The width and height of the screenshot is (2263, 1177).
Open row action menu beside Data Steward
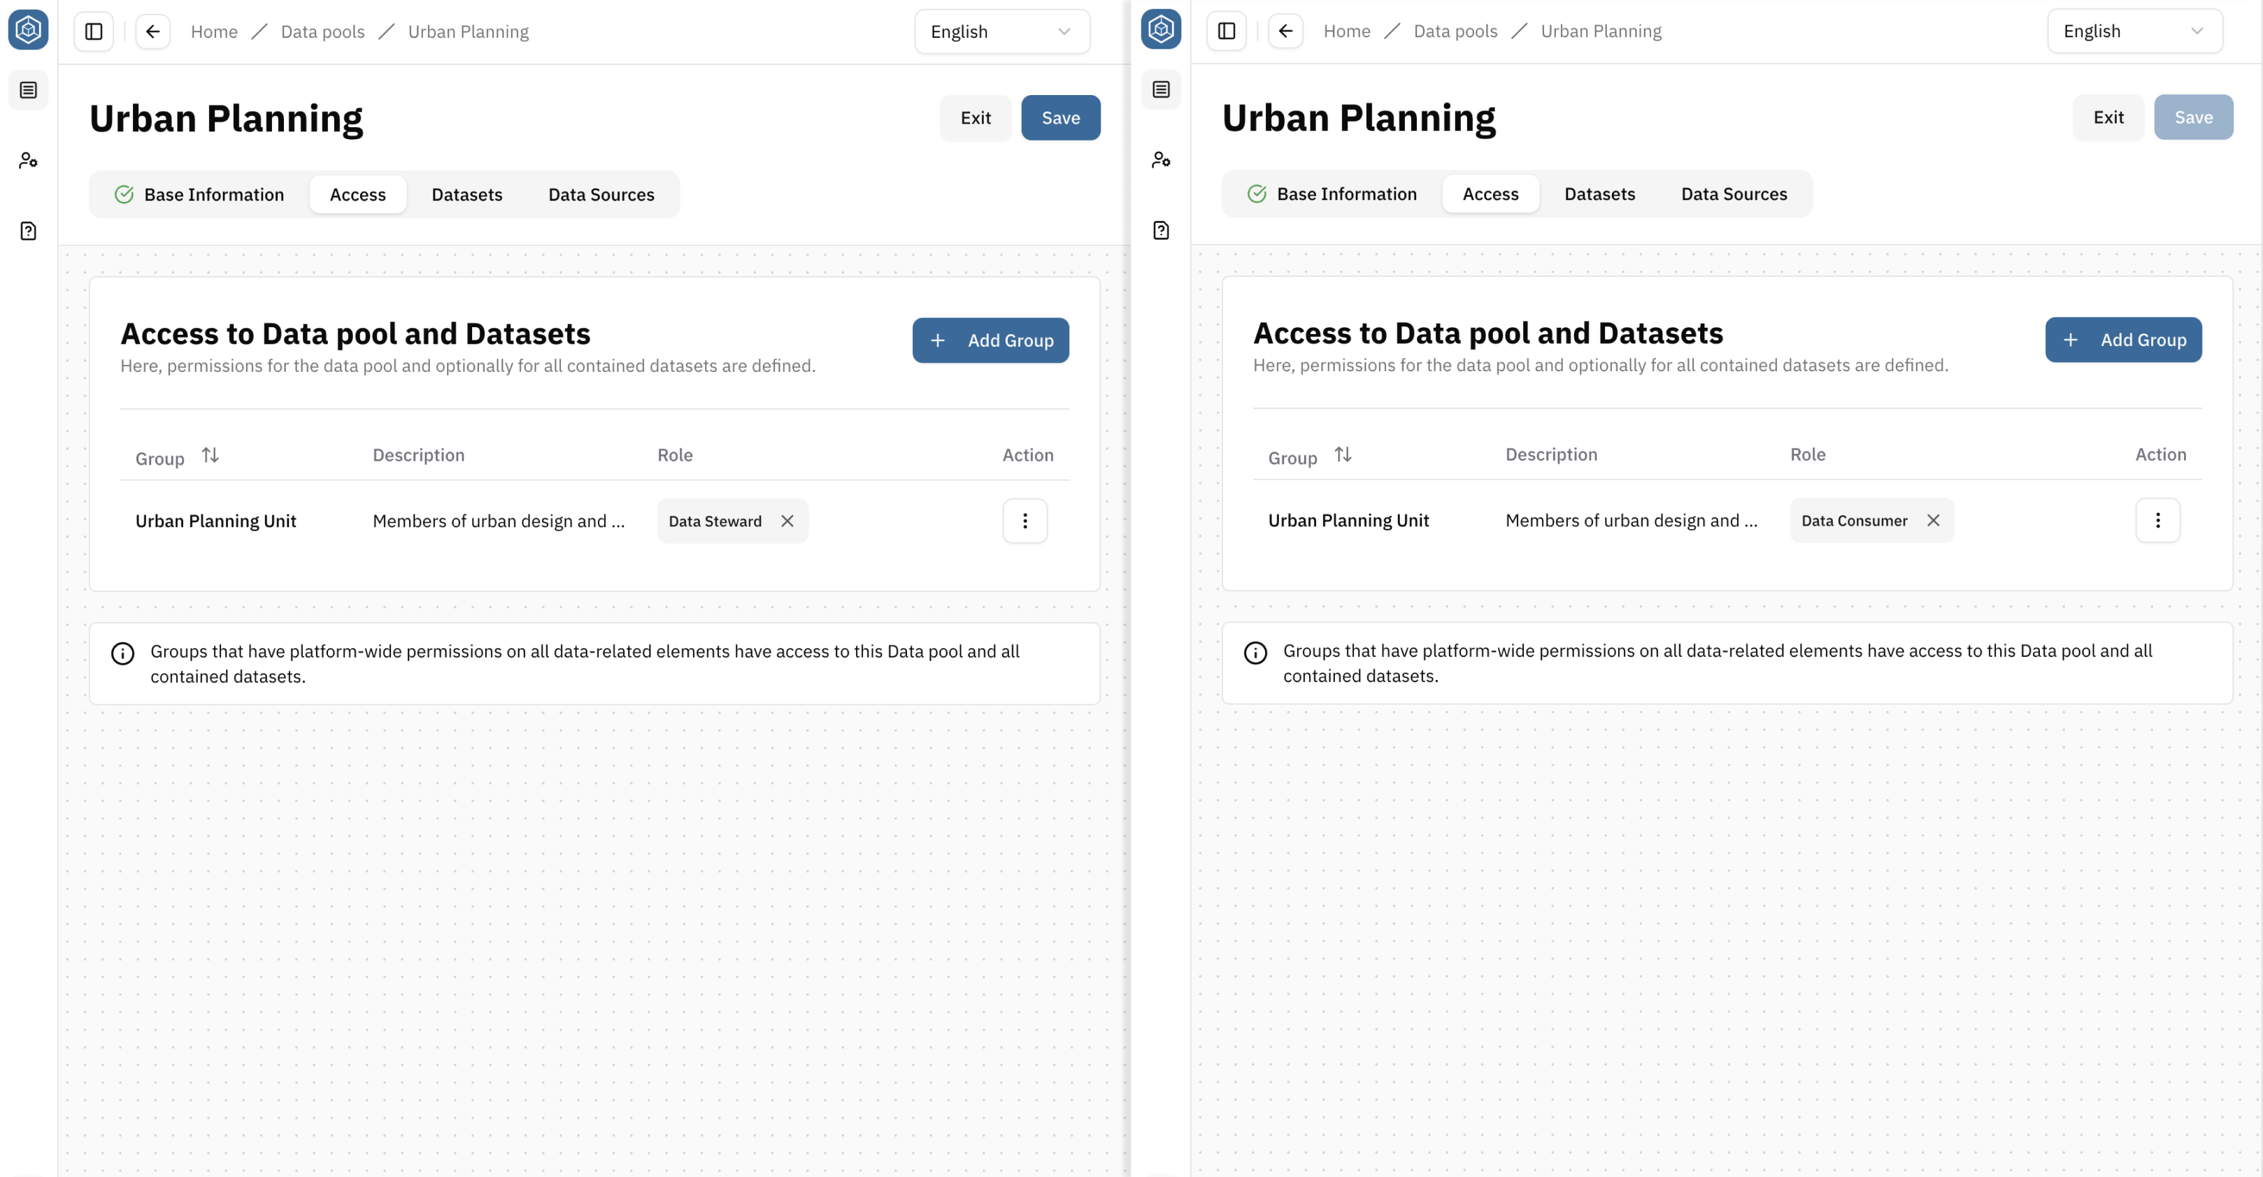click(1025, 521)
